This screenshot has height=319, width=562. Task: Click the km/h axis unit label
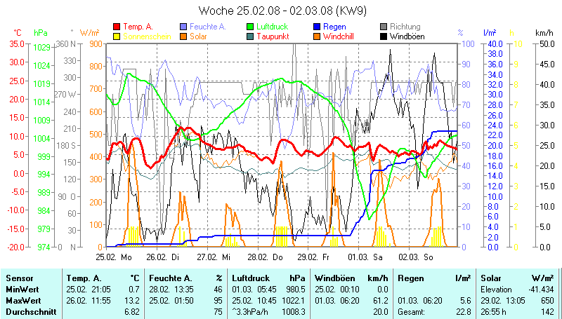tap(544, 33)
